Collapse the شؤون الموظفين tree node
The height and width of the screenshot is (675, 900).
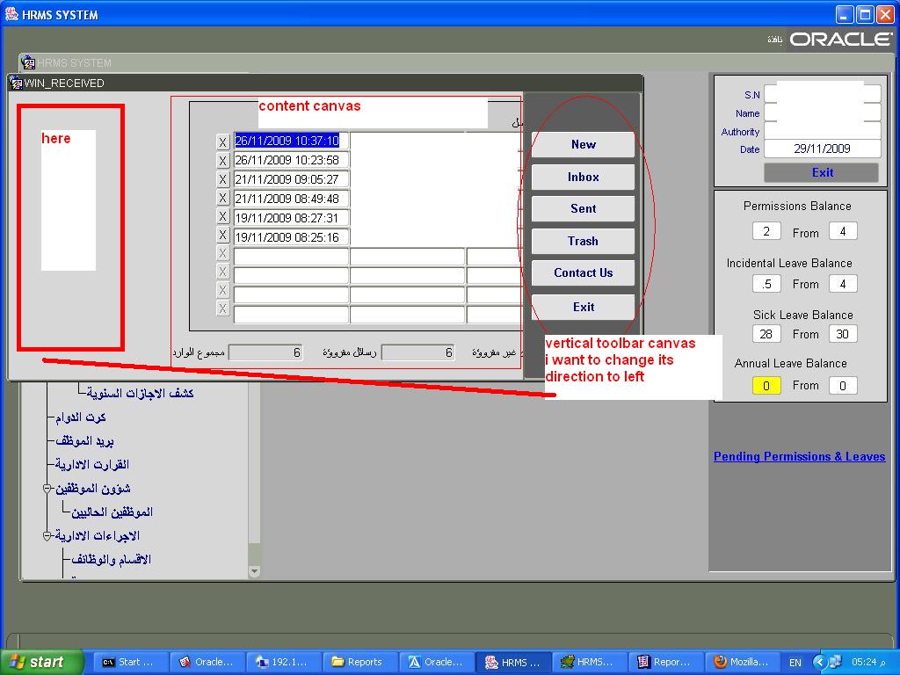click(x=47, y=489)
